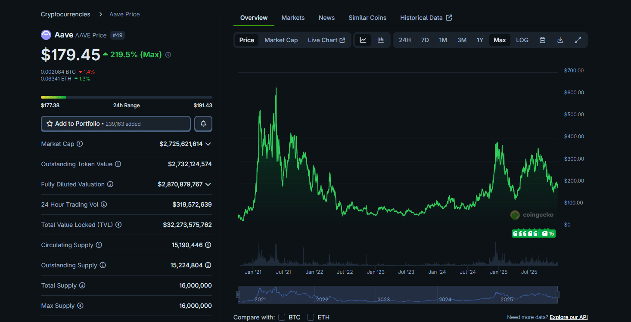Click the Explore our API link
631x322 pixels.
coord(569,317)
